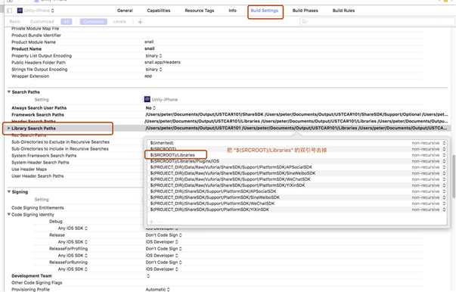
Task: Open Strings file Output Encoding binary popup
Action: (x=154, y=70)
